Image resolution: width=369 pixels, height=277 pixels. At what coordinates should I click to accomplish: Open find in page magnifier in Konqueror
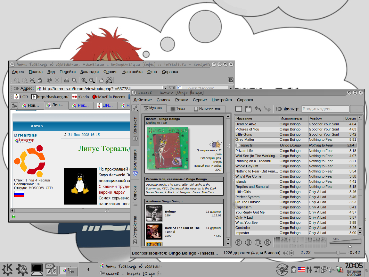tap(74, 80)
